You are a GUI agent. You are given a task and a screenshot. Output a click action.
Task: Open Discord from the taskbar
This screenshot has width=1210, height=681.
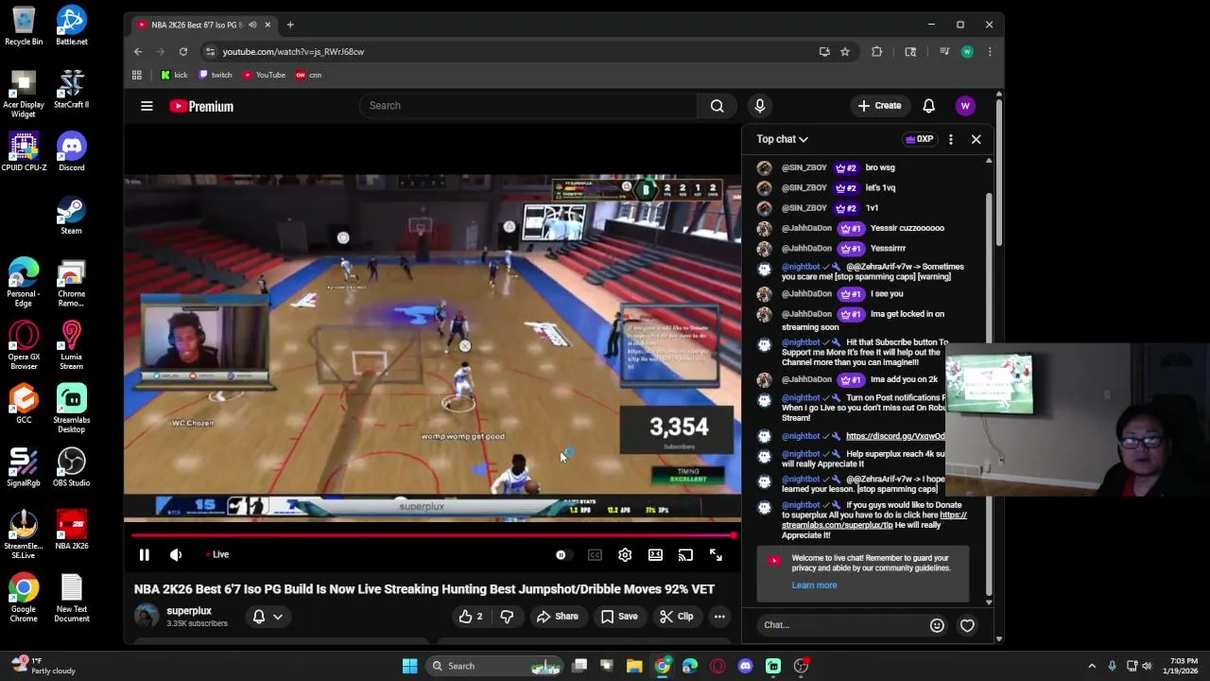[x=745, y=666]
